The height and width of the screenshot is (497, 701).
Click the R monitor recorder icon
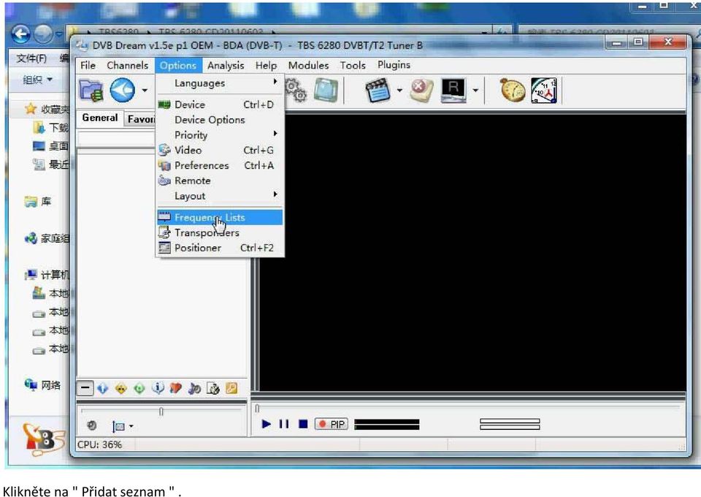(x=453, y=91)
